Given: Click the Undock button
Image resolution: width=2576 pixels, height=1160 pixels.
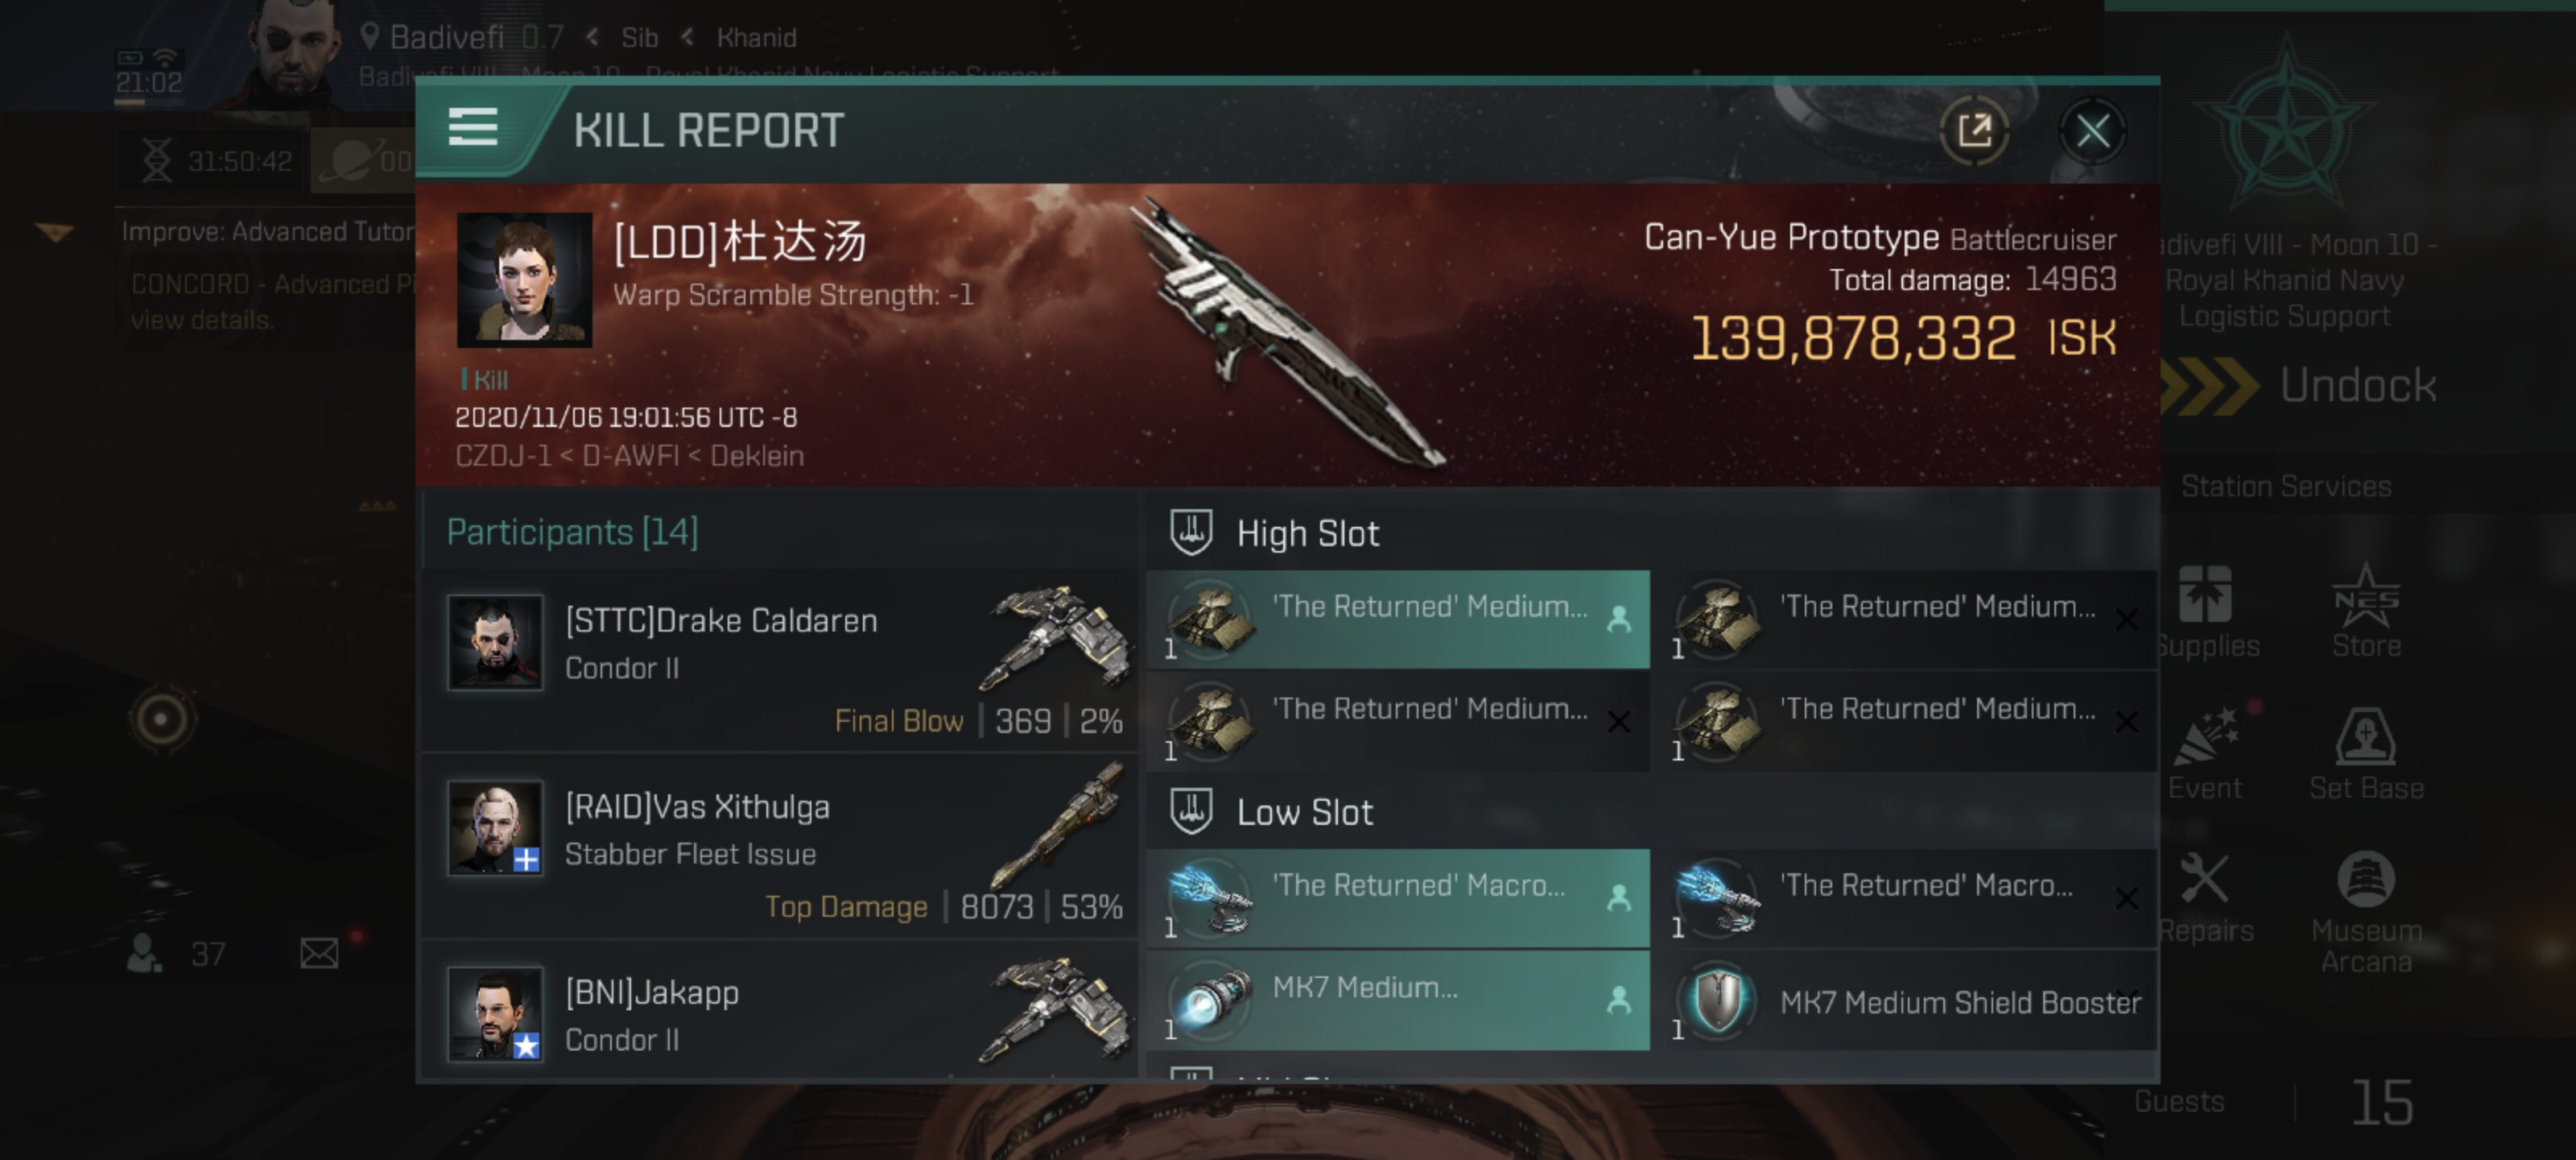Looking at the screenshot, I should (x=2300, y=385).
